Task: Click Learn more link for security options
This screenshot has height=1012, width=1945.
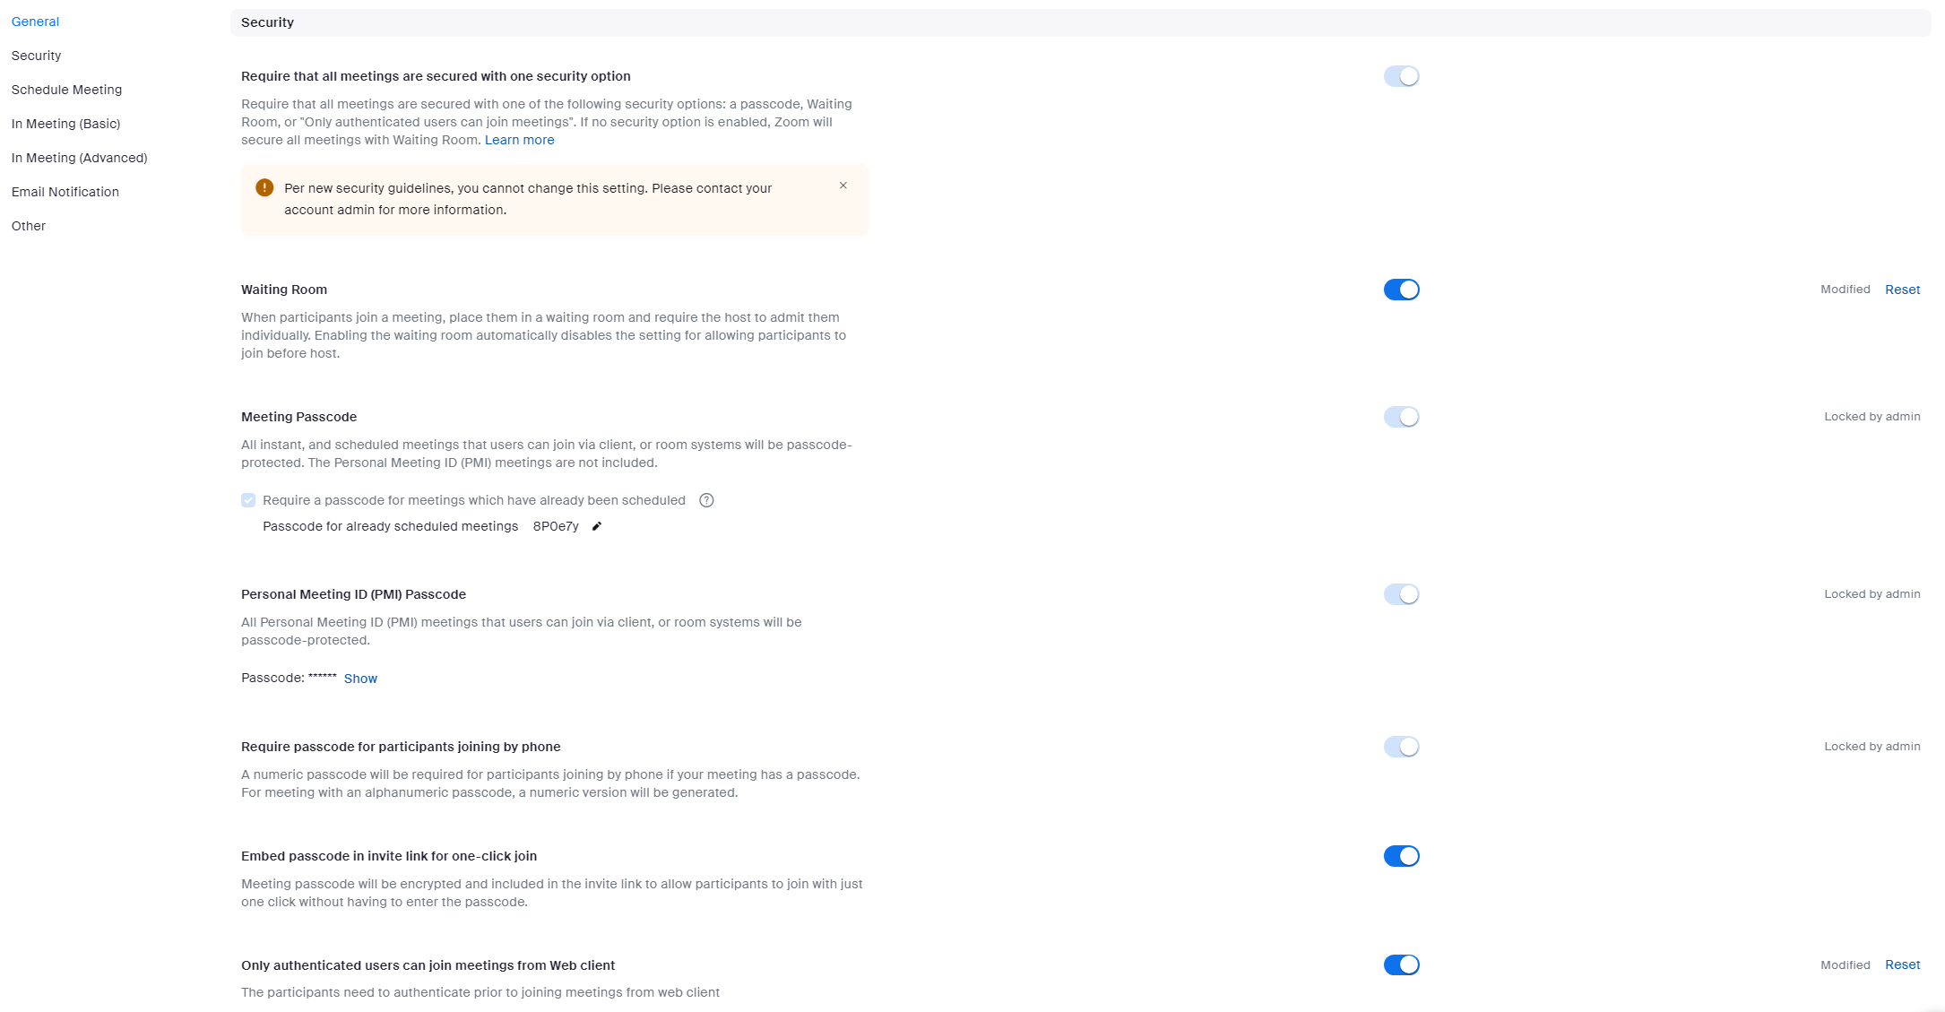Action: tap(517, 139)
